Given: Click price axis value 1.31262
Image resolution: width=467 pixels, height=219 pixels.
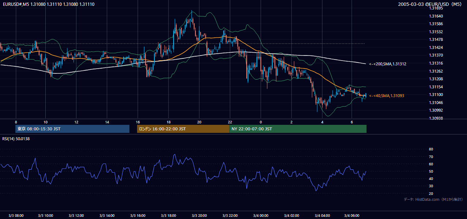Looking at the screenshot, I should pyautogui.click(x=436, y=71).
